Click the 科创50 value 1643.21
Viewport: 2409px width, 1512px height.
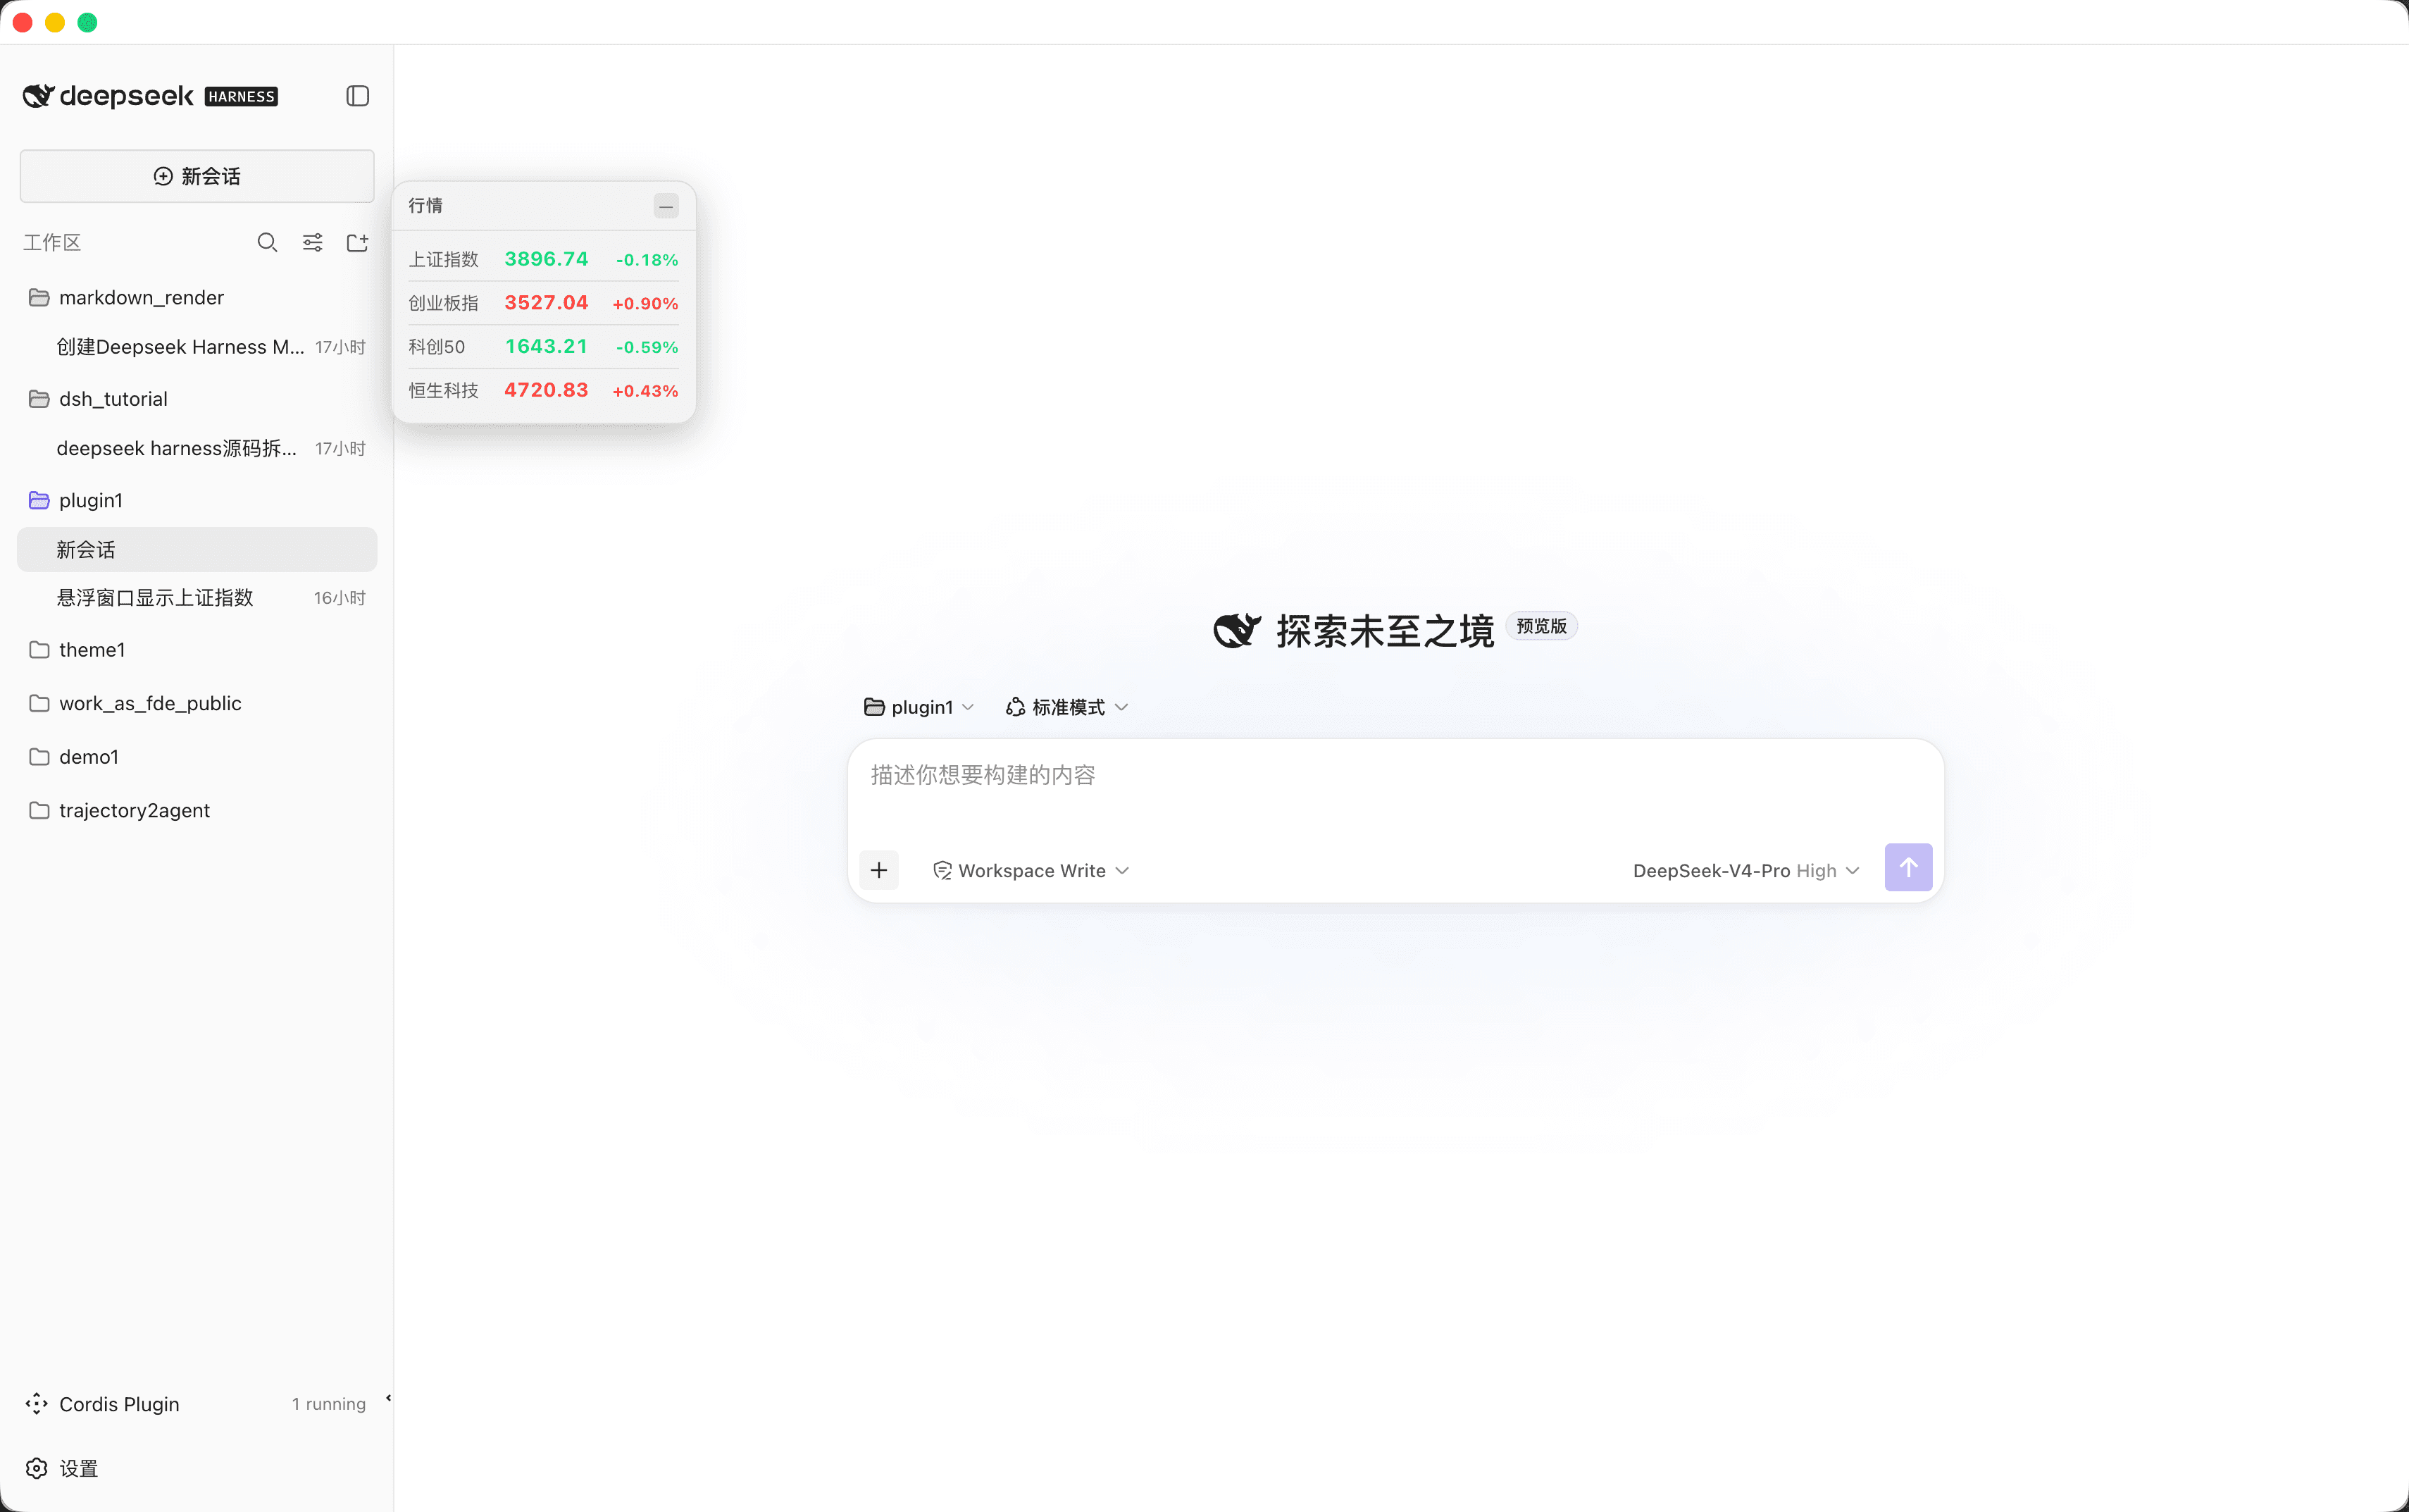[546, 347]
